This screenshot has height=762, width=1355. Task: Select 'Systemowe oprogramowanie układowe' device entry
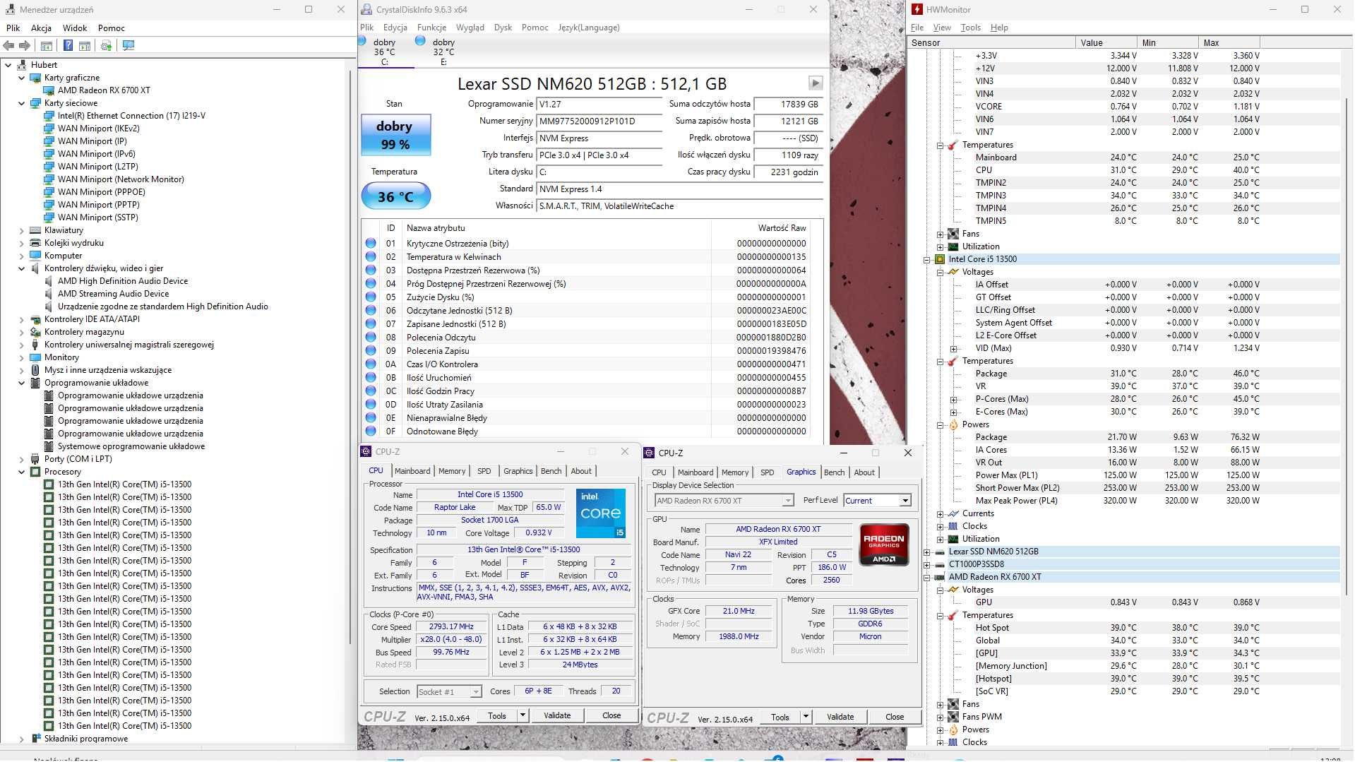tap(131, 446)
